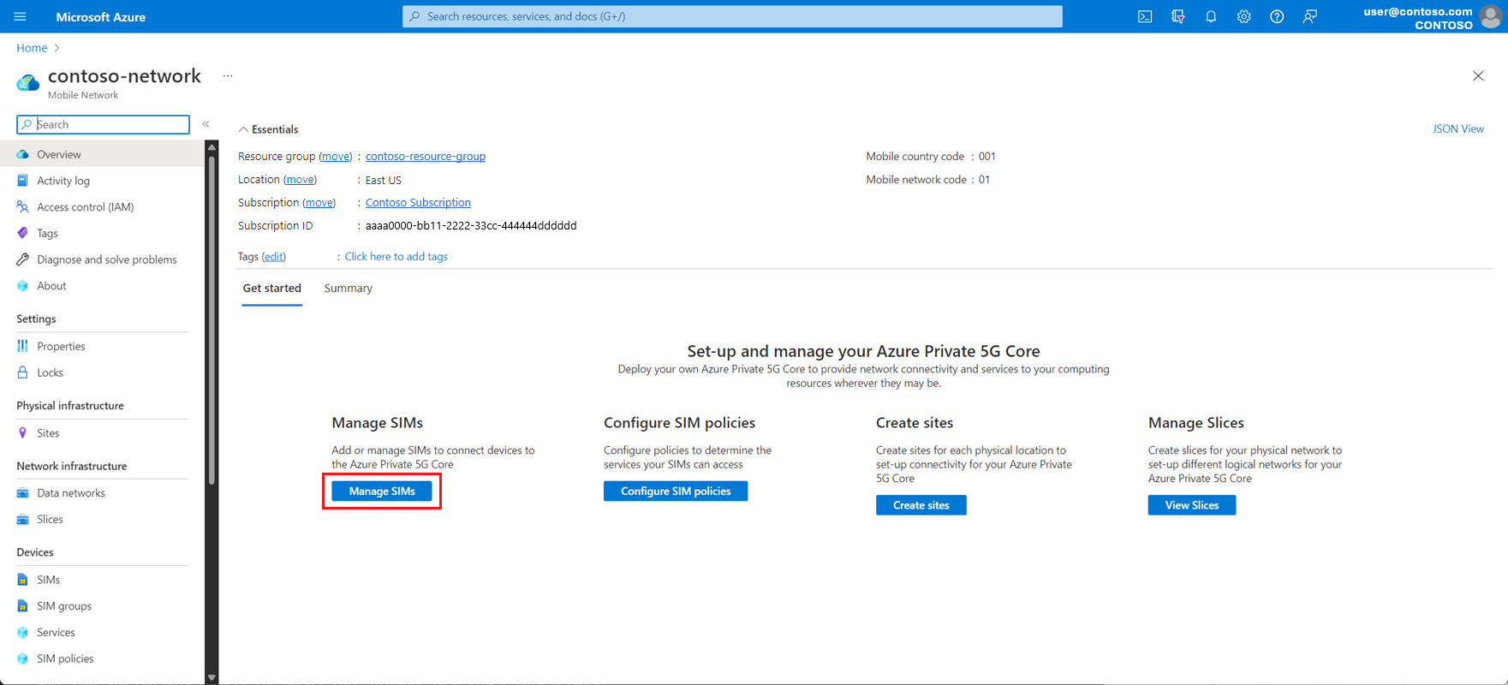Click the Create sites button
The image size is (1508, 685).
[921, 505]
